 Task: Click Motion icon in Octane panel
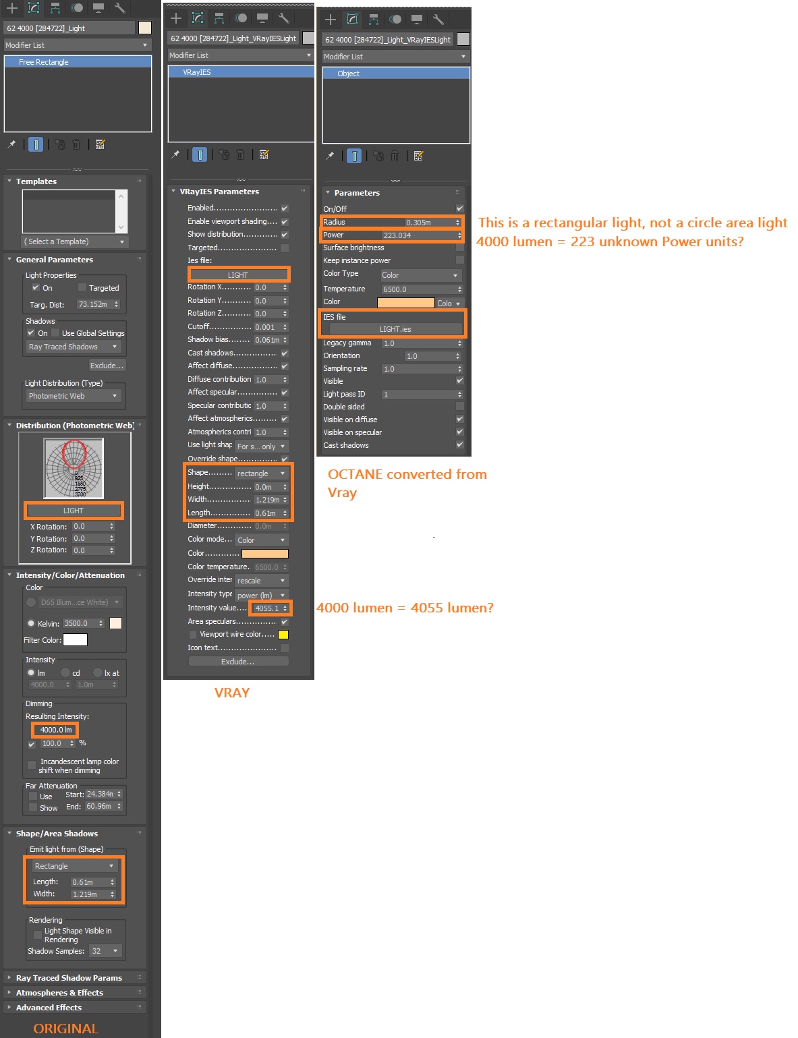point(395,20)
